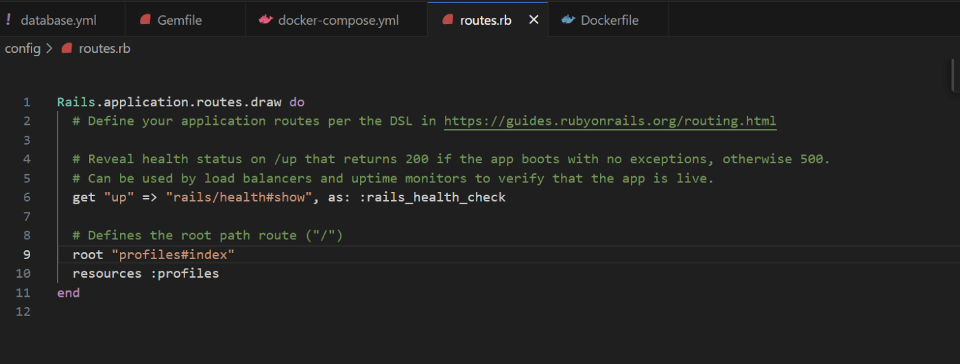Viewport: 960px width, 364px height.
Task: Click the get keyword on line 6
Action: [84, 197]
